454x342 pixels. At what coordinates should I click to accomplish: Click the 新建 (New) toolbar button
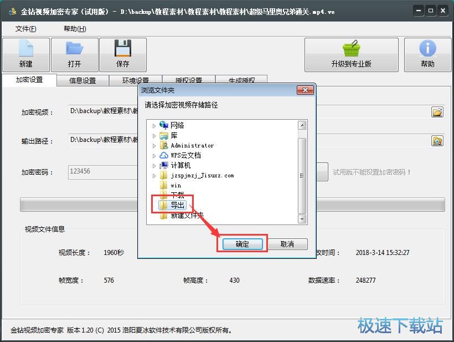(26, 55)
